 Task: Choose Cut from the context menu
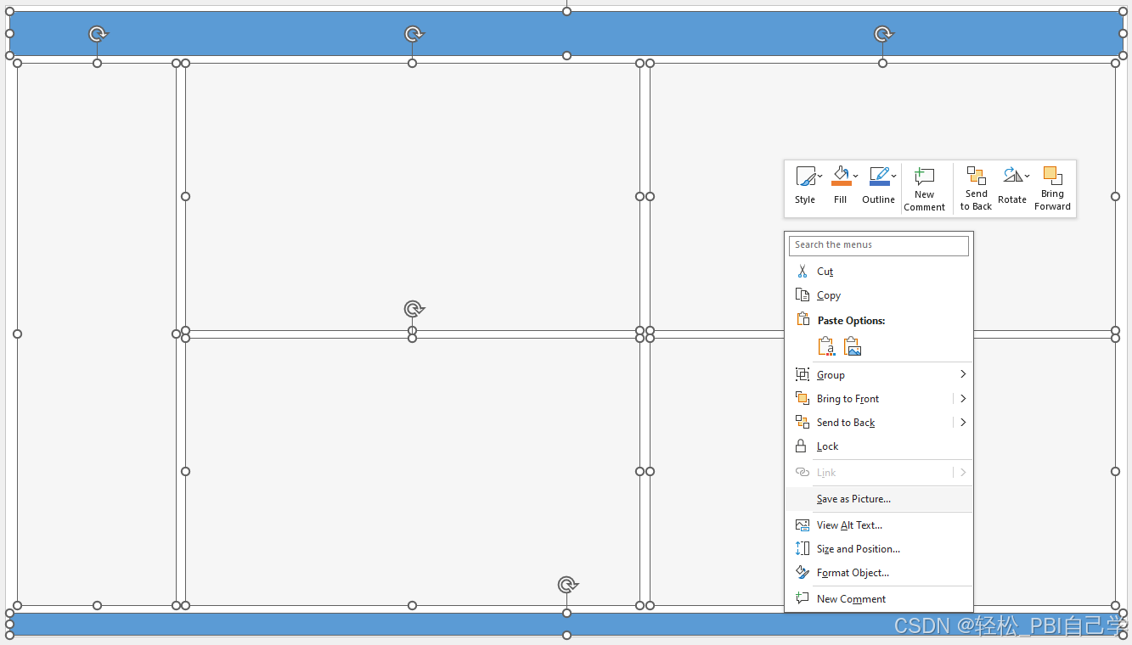coord(878,272)
